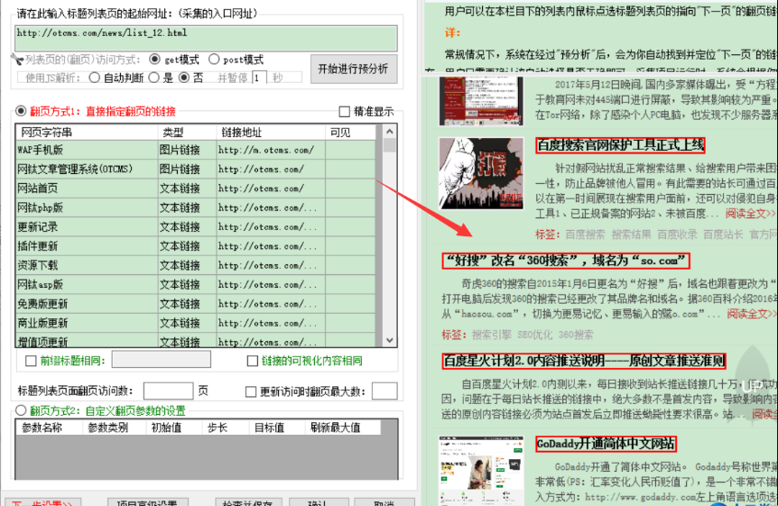Click the 网页字符串 column header
778x506 pixels.
88,133
